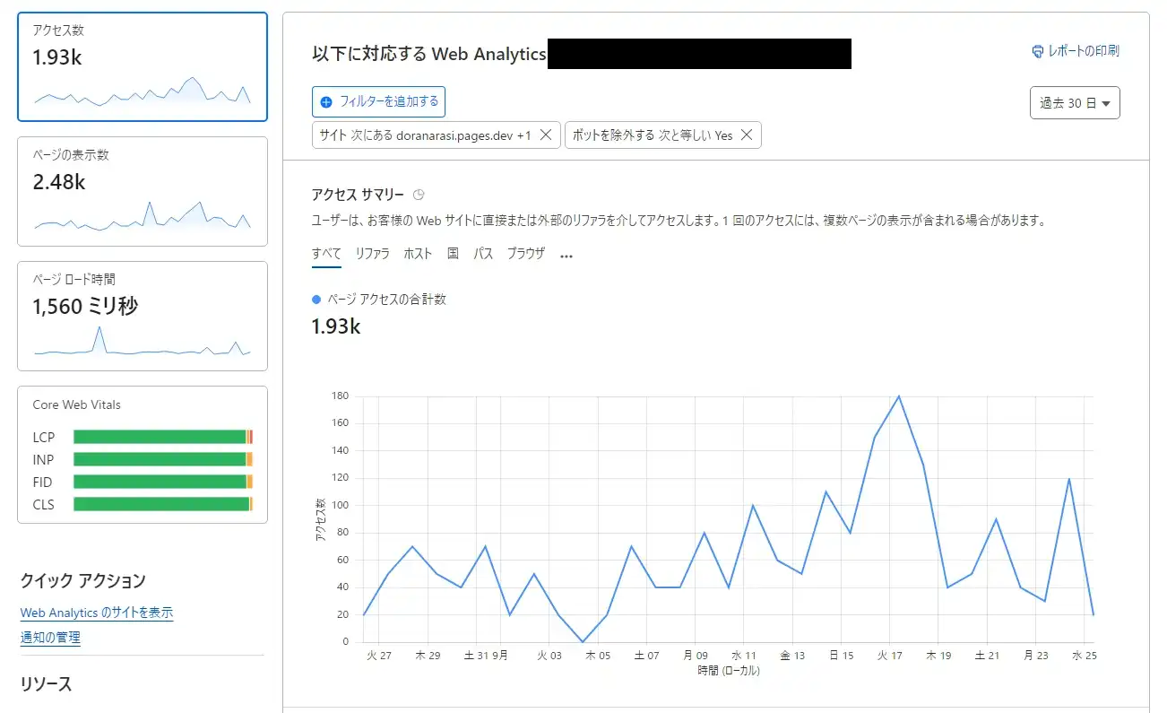Open the 通知の管理 link
The image size is (1167, 713).
click(50, 638)
